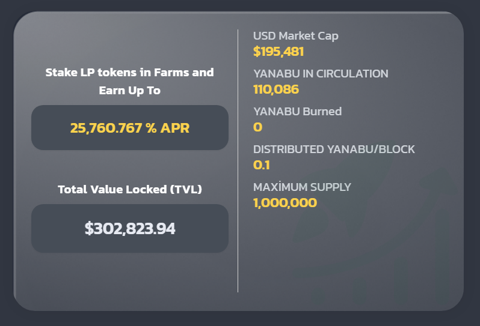
Task: Select the $195,481 market cap value
Action: tap(278, 52)
